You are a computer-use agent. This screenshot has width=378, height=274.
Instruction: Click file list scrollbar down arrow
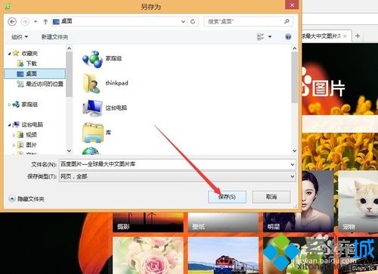click(x=294, y=151)
